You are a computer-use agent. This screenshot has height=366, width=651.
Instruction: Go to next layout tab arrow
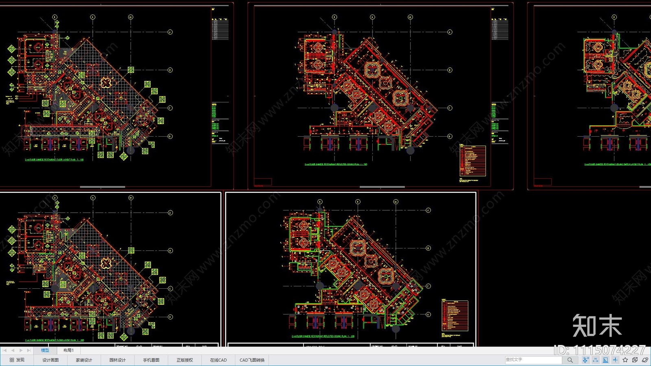[21, 350]
